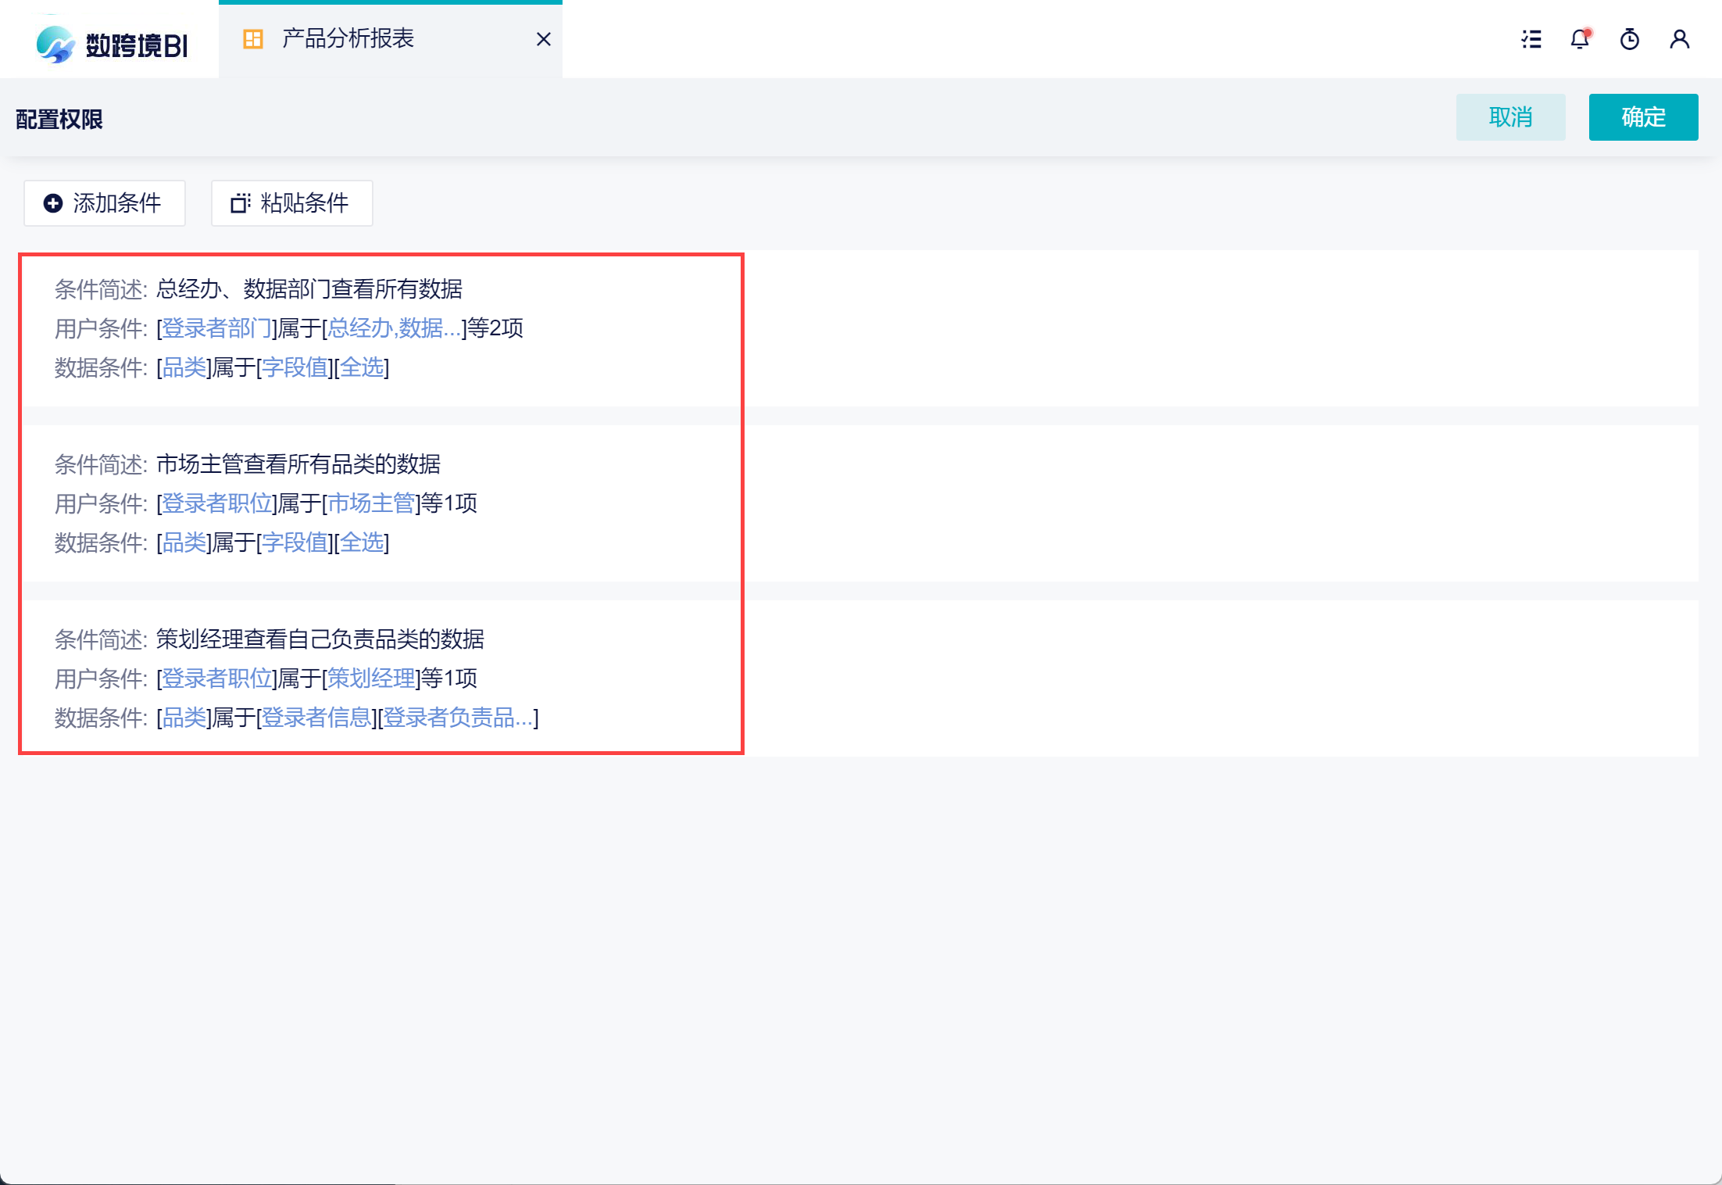This screenshot has width=1722, height=1185.
Task: Open the 登录者信息 link
Action: (x=316, y=718)
